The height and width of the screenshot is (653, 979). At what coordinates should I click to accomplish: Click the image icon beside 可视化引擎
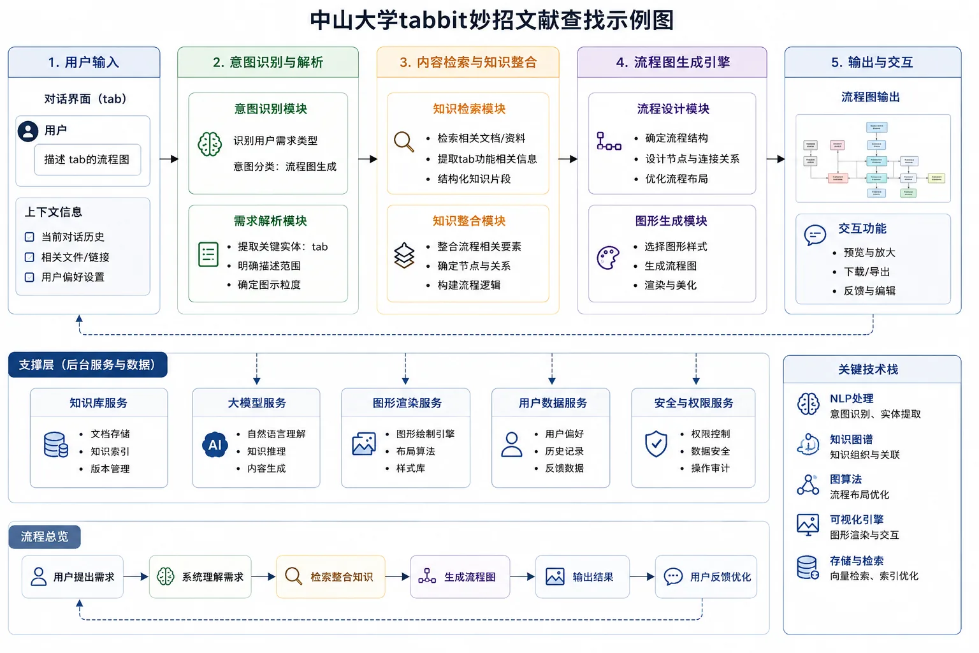[x=808, y=525]
